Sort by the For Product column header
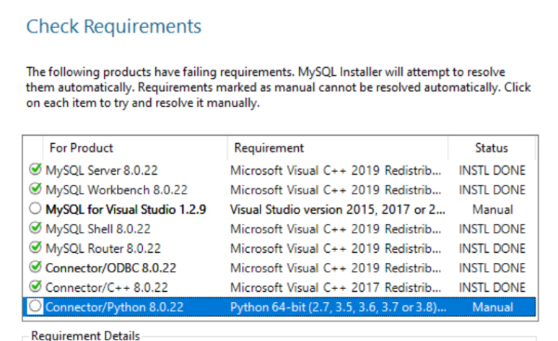 click(135, 148)
